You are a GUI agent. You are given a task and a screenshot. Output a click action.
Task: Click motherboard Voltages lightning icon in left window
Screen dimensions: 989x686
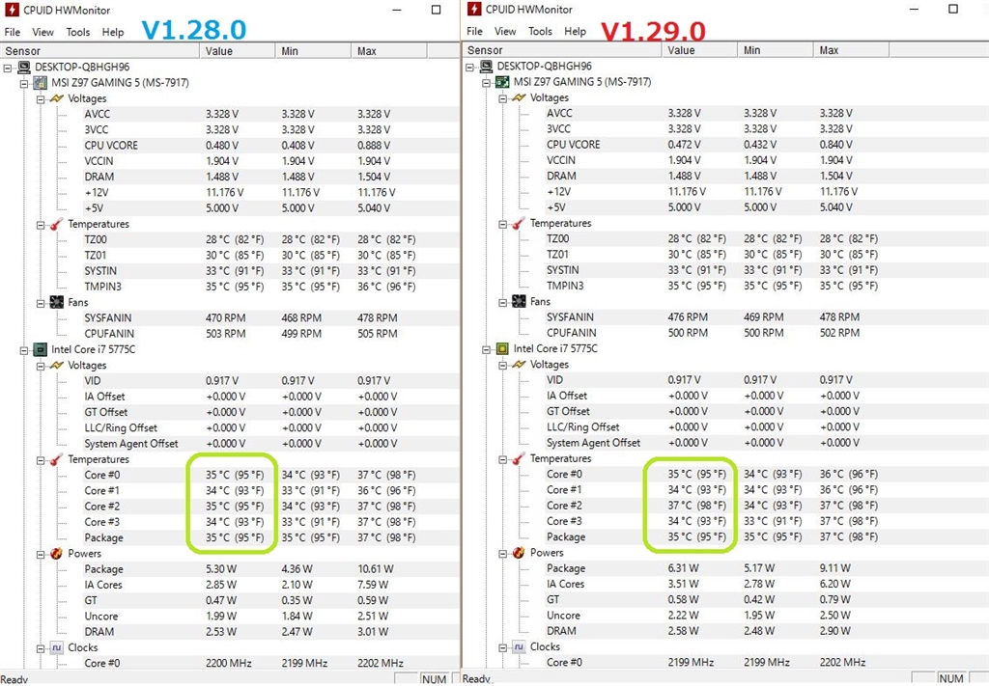(x=57, y=98)
